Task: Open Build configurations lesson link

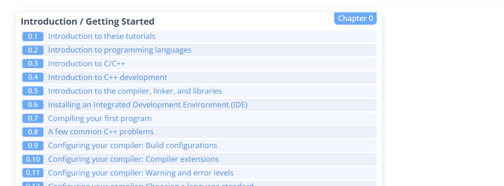Action: point(133,145)
